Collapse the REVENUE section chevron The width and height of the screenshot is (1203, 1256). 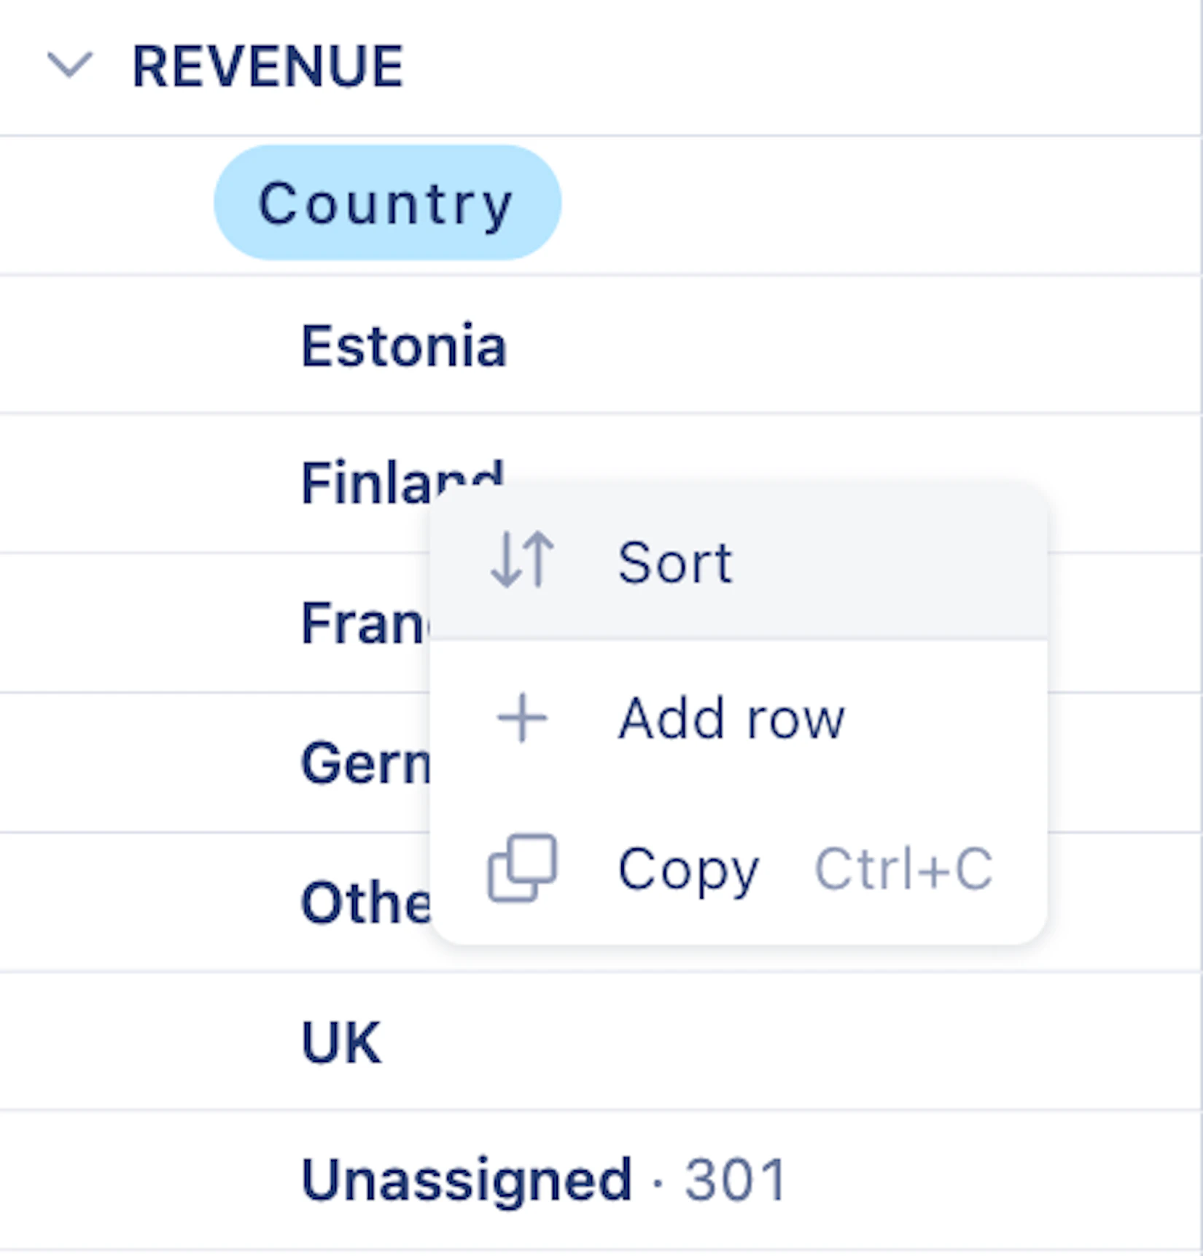pos(69,65)
